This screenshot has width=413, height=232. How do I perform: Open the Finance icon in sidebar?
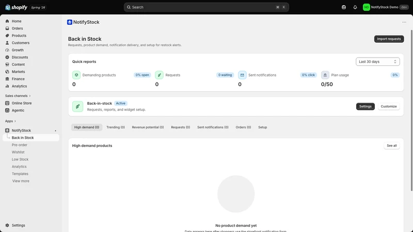point(7,79)
